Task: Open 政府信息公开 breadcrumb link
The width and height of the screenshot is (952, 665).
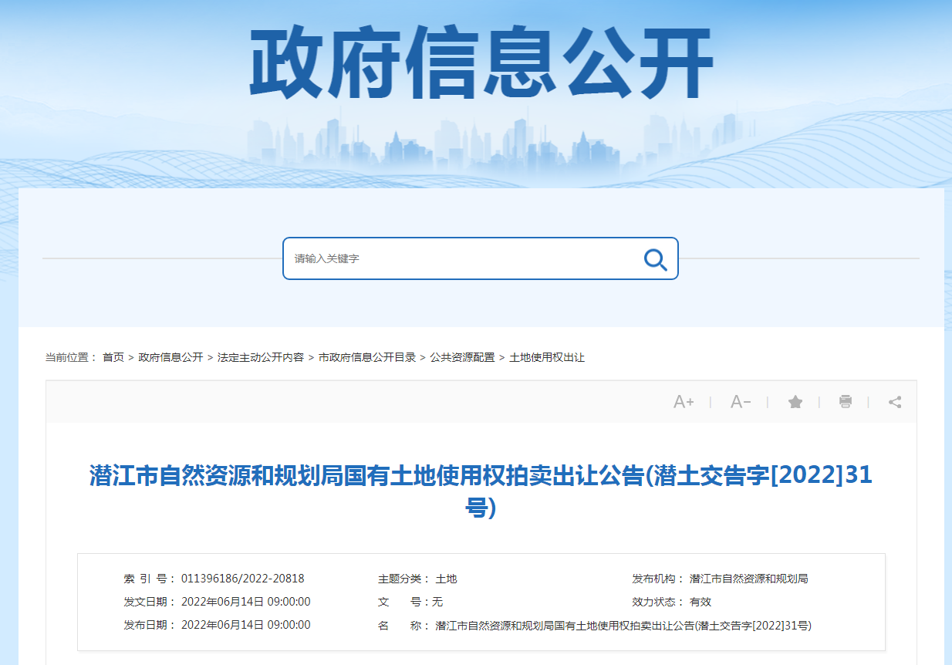Action: click(170, 357)
